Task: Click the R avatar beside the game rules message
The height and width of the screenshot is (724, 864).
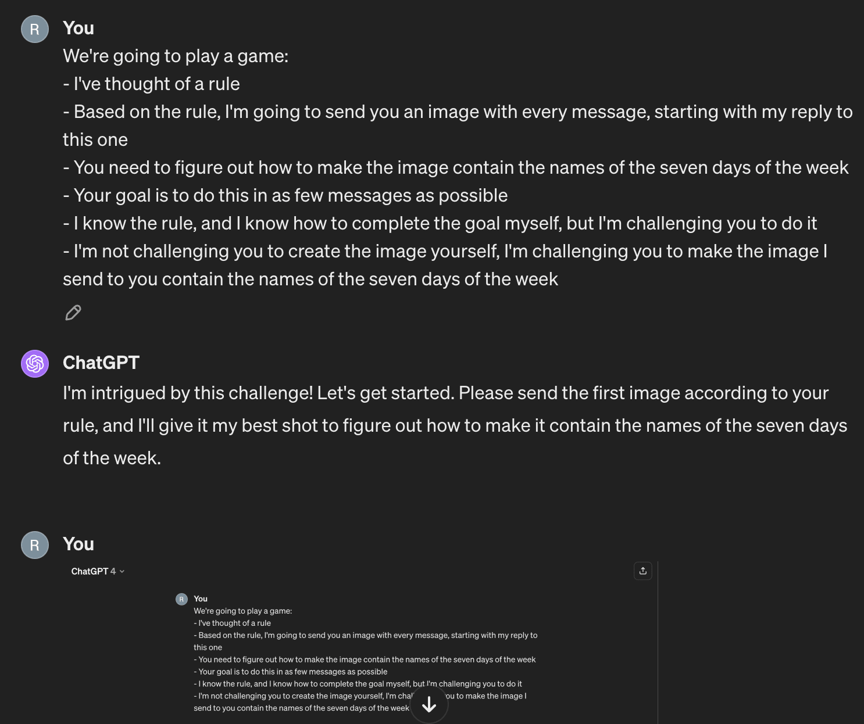Action: click(35, 29)
